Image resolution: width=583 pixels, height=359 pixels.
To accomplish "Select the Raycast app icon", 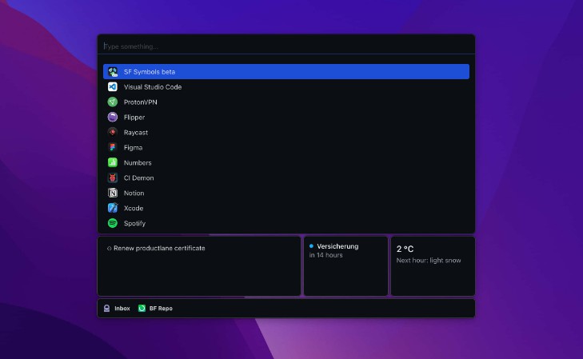I will click(113, 132).
